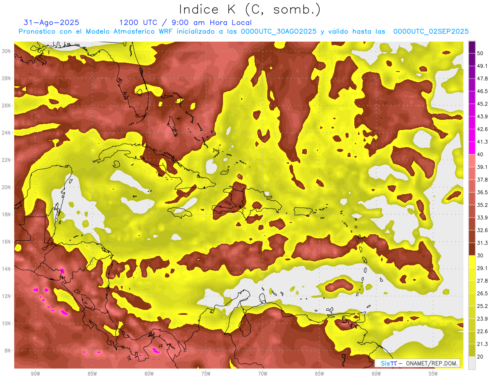Click the legend value '26.5'
This screenshot has height=379, width=491.
(x=482, y=294)
